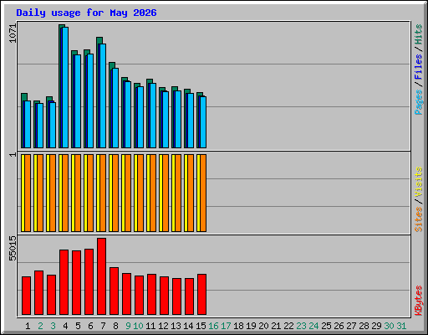Click day label 8 on the x-axis
428x335 pixels.
tap(115, 326)
